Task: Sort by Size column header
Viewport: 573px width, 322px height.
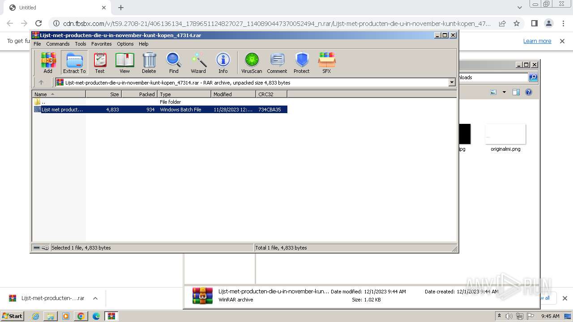Action: point(103,94)
